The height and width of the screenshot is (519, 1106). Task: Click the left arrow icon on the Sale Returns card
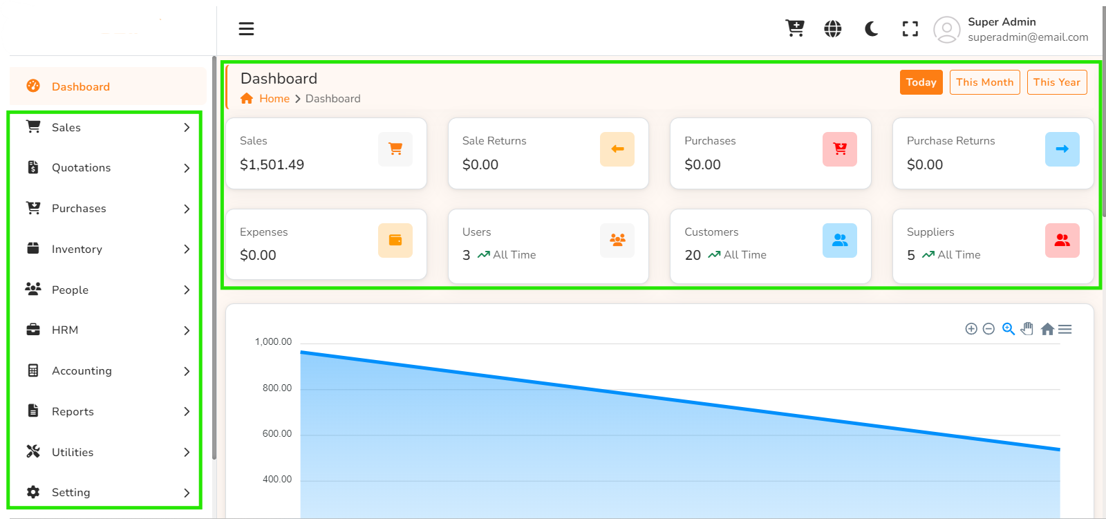617,149
